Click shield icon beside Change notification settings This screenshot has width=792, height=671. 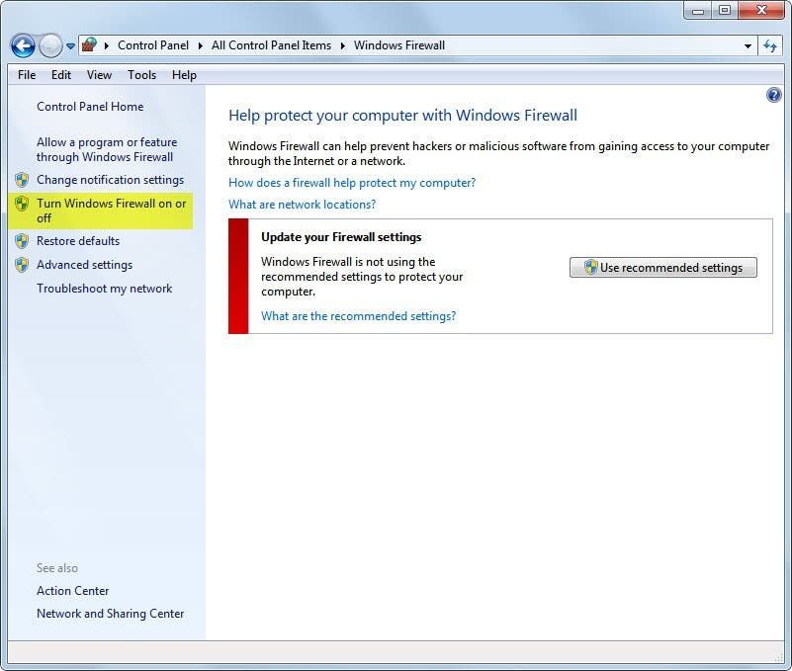click(x=22, y=180)
